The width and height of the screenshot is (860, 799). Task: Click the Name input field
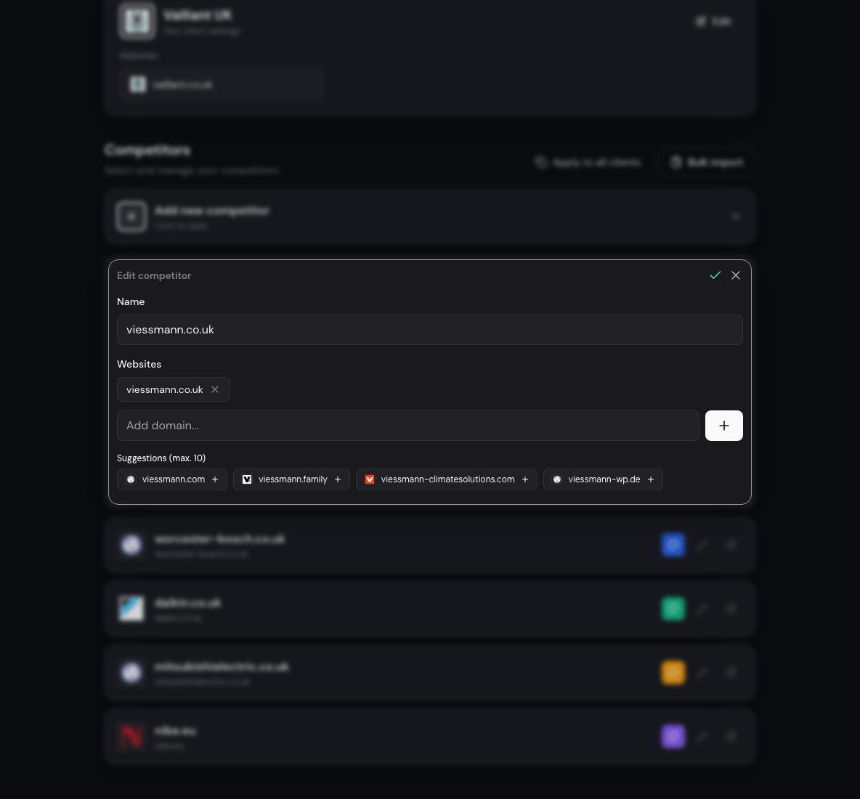(430, 330)
